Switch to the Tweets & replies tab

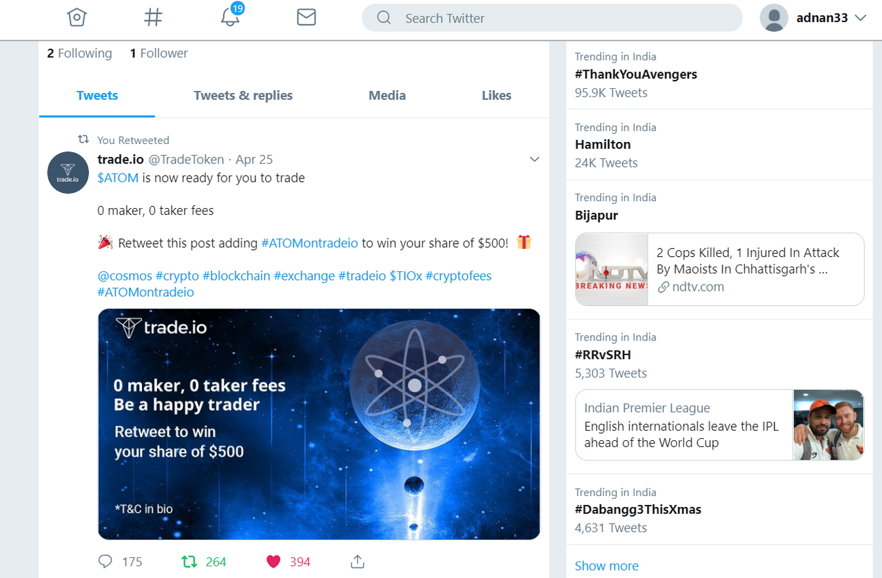tap(243, 96)
